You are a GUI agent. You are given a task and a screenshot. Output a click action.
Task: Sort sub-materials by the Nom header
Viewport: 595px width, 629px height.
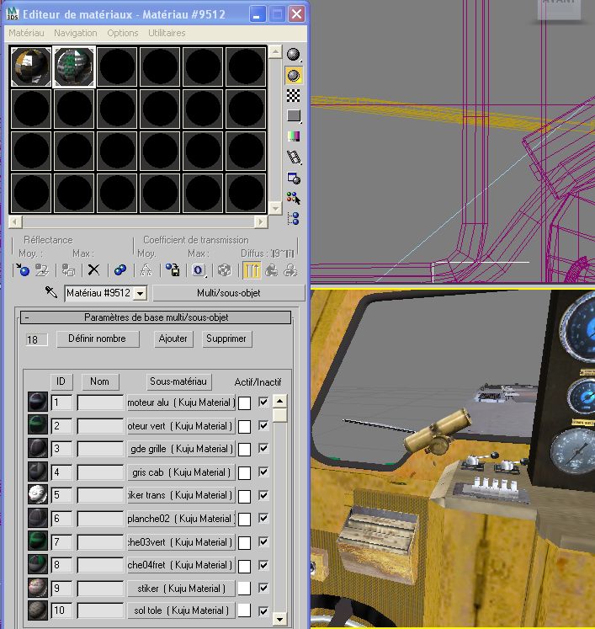[x=100, y=381]
